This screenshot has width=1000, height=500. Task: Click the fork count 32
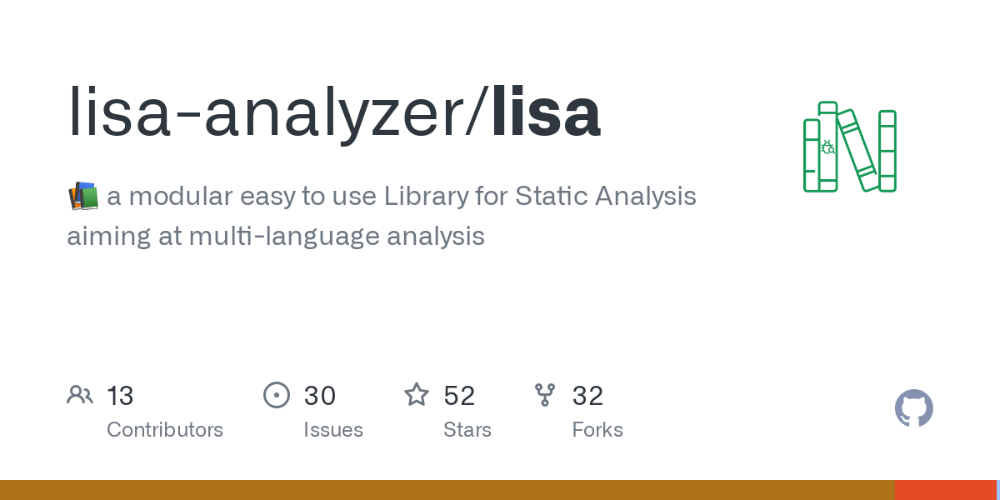587,396
